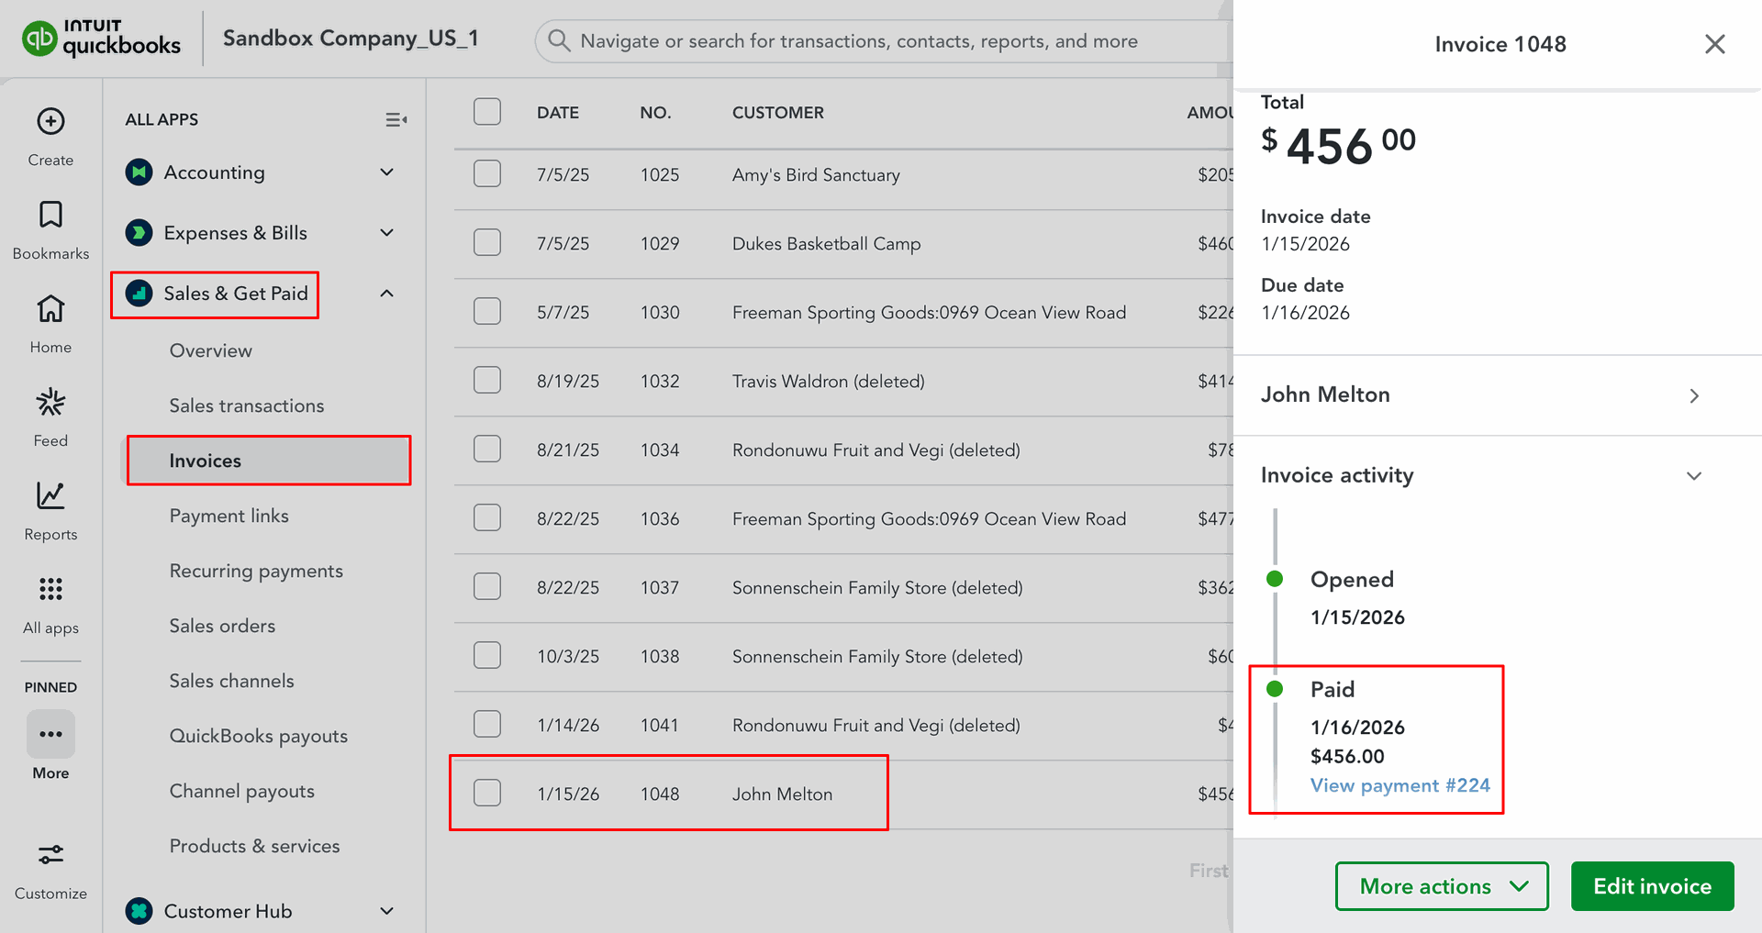Open the View payment #224 link
The image size is (1762, 933).
(1400, 785)
